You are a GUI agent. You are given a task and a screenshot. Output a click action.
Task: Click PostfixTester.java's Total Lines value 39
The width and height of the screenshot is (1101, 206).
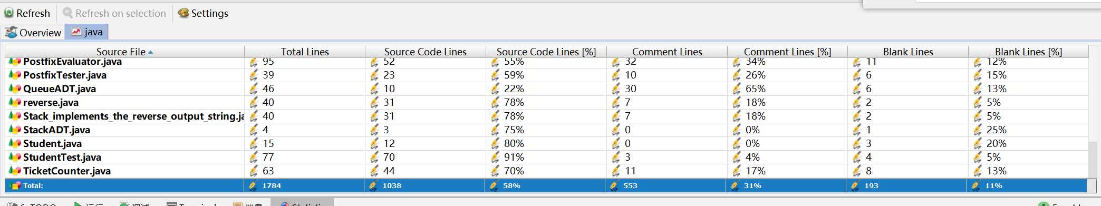(268, 75)
